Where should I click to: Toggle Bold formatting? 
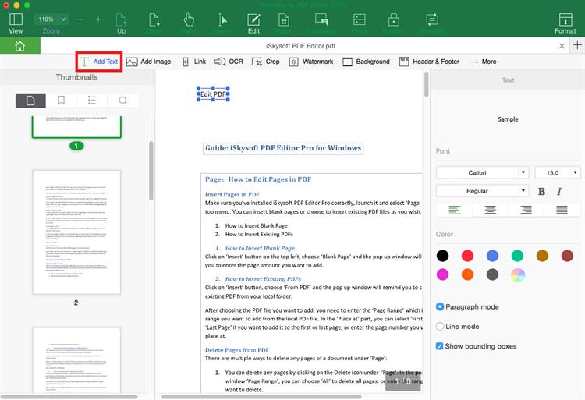pyautogui.click(x=542, y=191)
